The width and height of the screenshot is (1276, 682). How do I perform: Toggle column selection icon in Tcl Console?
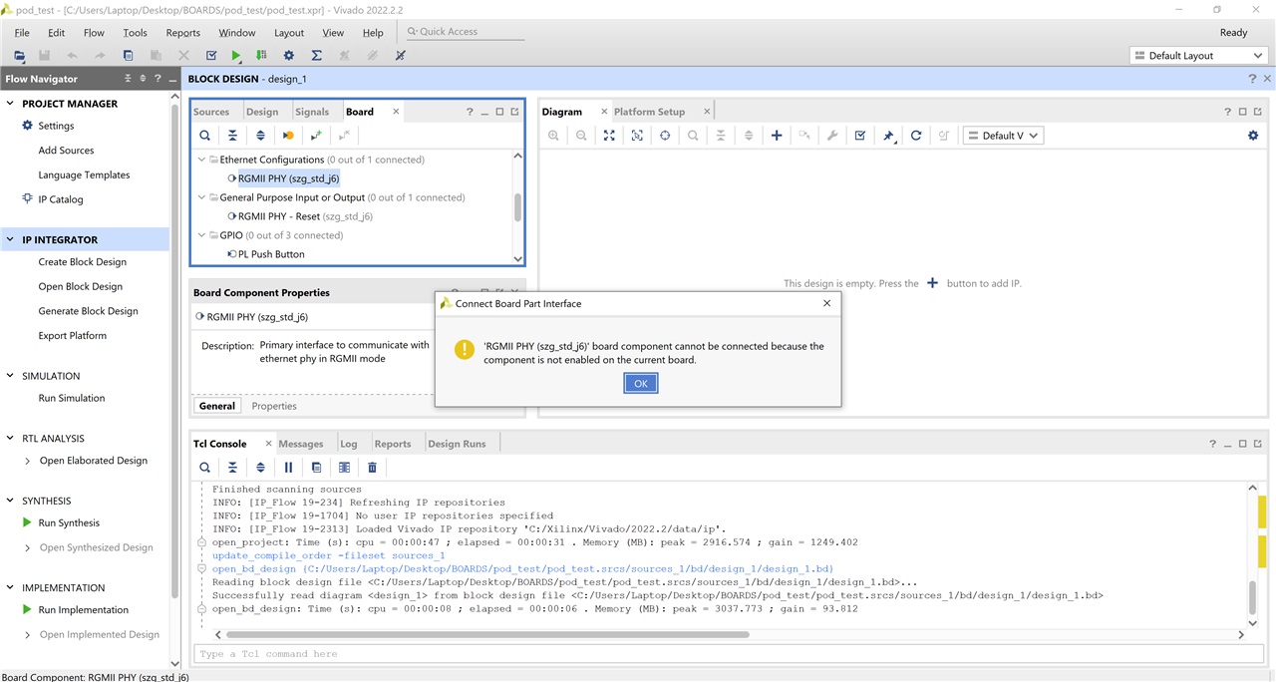click(344, 467)
